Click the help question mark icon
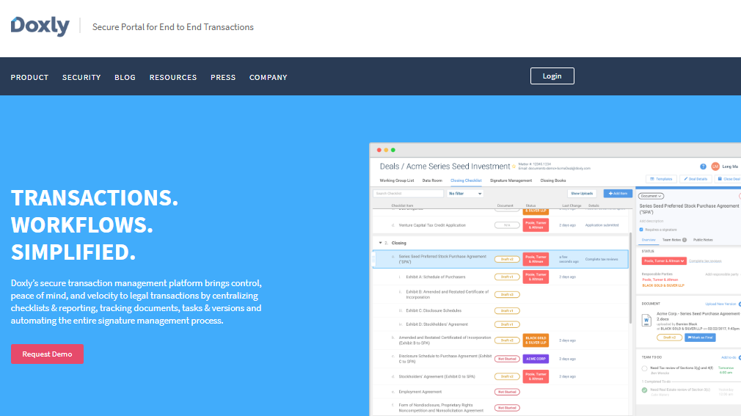The image size is (741, 416). pyautogui.click(x=703, y=167)
